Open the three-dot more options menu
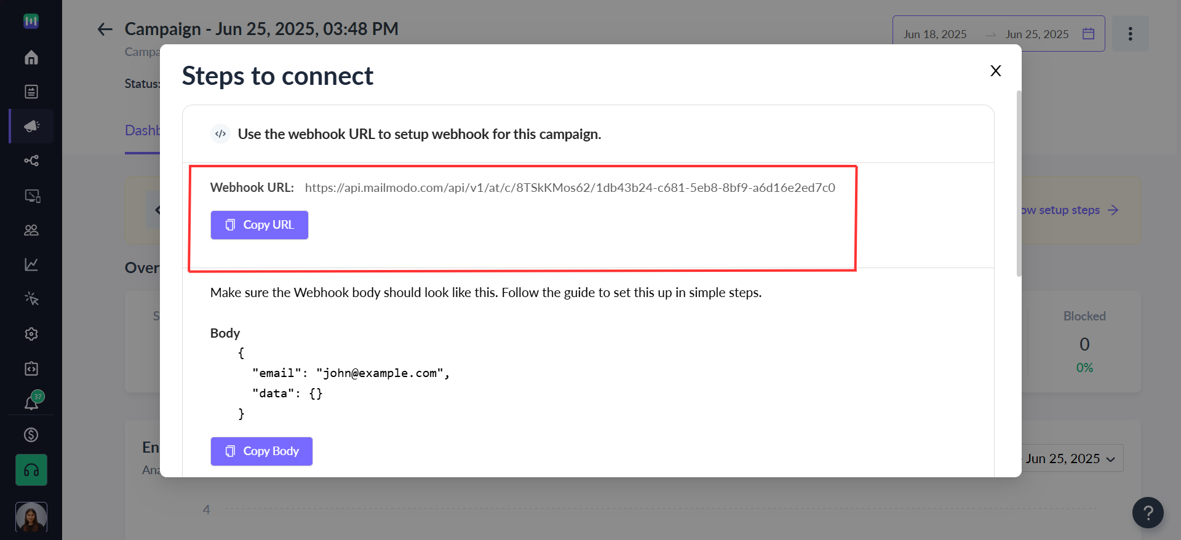This screenshot has width=1181, height=540. click(1130, 34)
